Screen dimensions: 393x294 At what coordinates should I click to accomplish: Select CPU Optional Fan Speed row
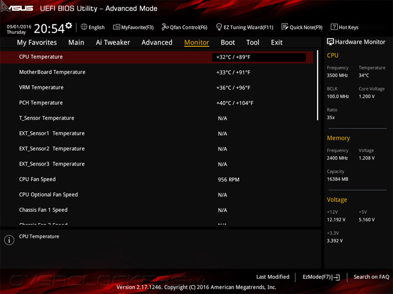click(x=157, y=195)
